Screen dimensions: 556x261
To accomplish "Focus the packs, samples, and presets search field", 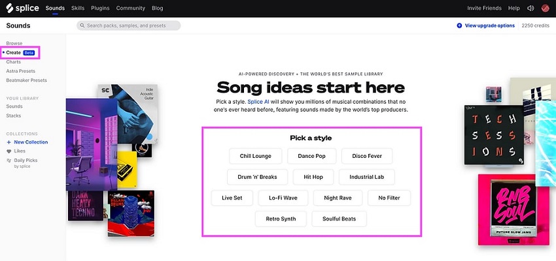I will click(129, 25).
